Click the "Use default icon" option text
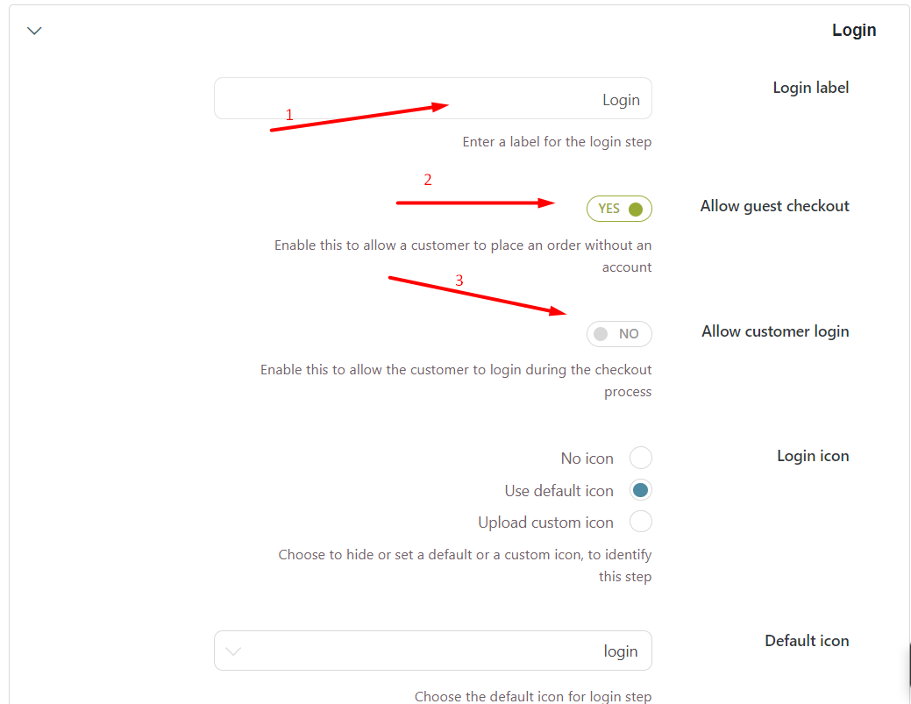 [x=559, y=491]
